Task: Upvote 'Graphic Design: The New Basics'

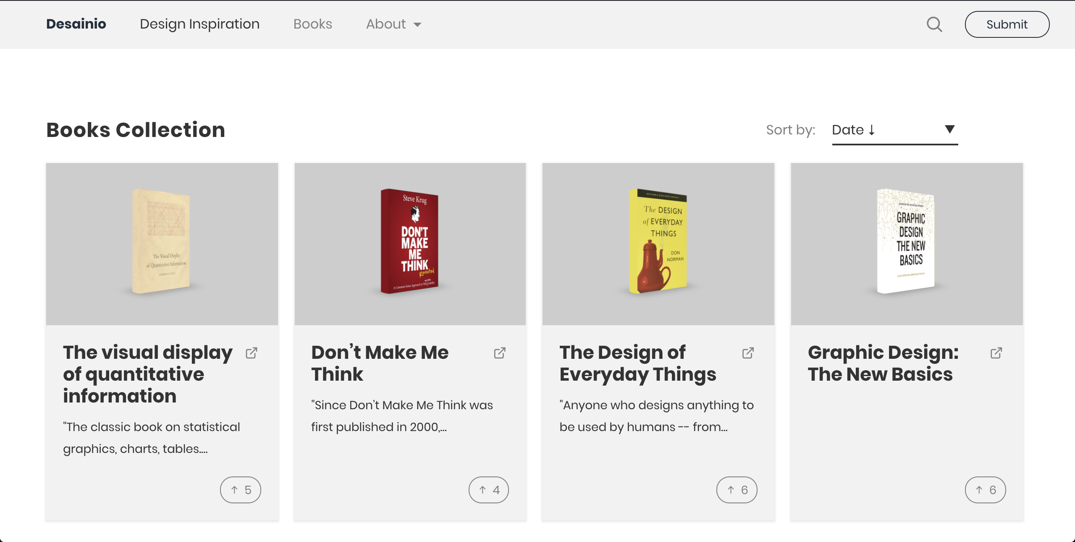Action: point(985,489)
